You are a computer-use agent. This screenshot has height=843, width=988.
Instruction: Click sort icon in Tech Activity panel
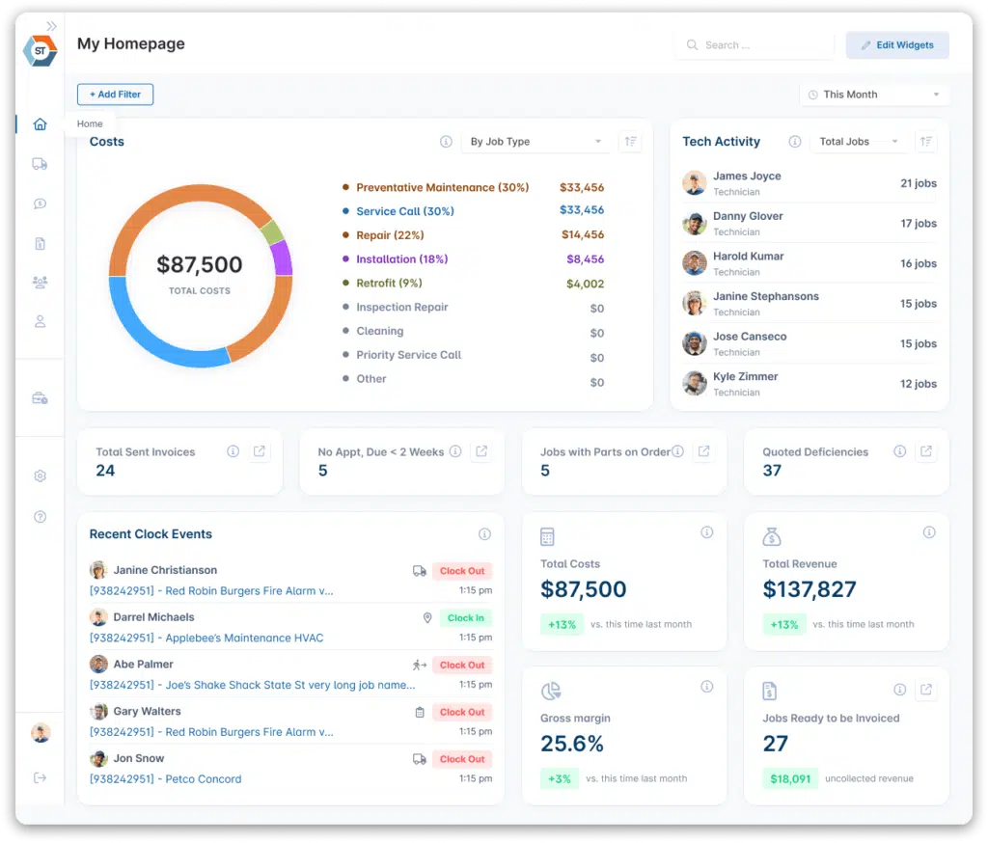(x=926, y=142)
